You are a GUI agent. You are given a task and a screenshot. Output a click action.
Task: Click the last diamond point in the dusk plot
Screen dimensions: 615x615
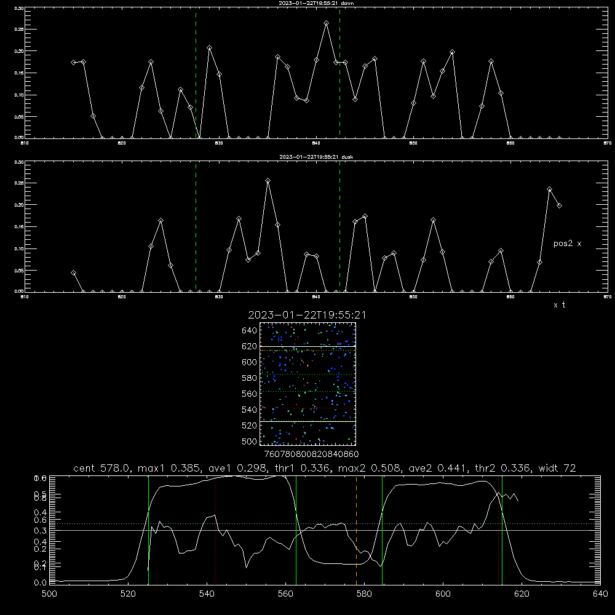pyautogui.click(x=559, y=206)
